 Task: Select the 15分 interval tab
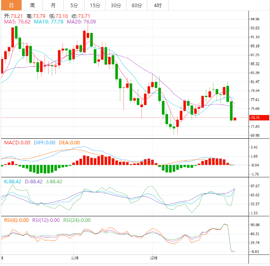click(x=95, y=5)
